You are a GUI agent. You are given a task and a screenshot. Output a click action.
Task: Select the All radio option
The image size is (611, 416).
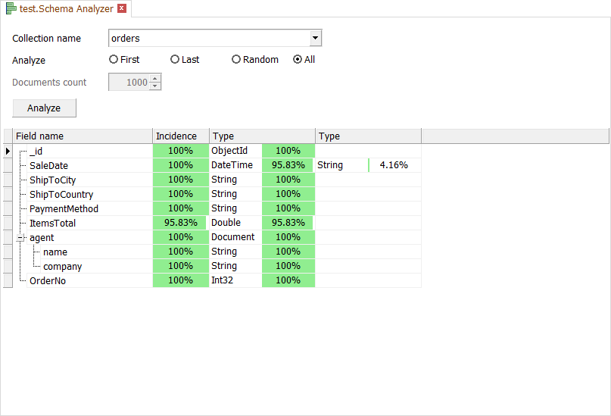[298, 59]
